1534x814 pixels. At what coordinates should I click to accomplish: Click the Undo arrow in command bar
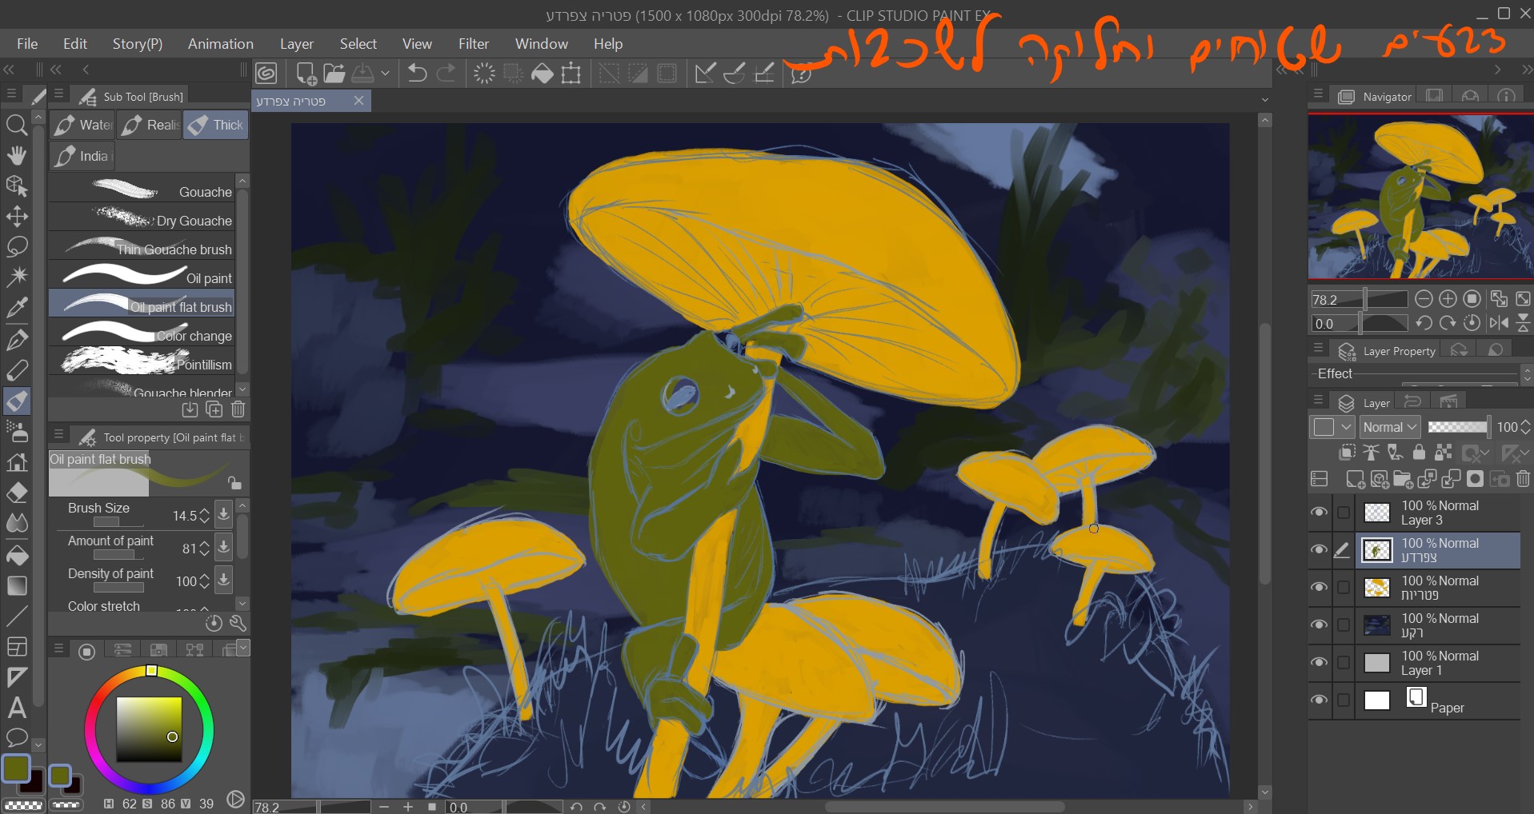417,74
